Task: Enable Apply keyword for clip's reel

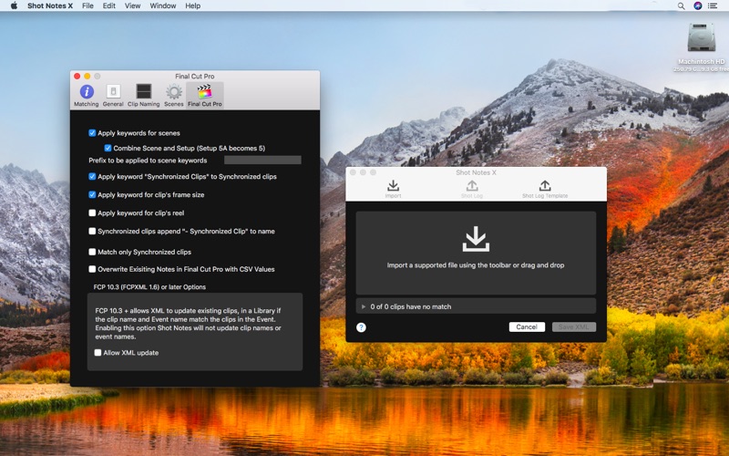Action: click(92, 213)
